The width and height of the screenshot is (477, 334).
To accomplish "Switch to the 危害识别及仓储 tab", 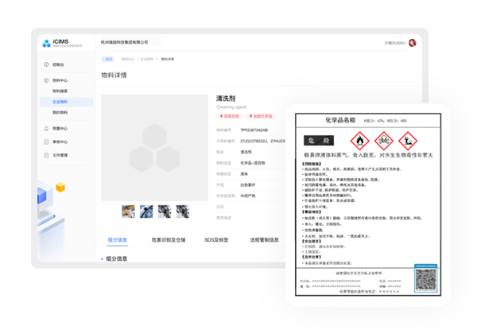I will click(168, 239).
